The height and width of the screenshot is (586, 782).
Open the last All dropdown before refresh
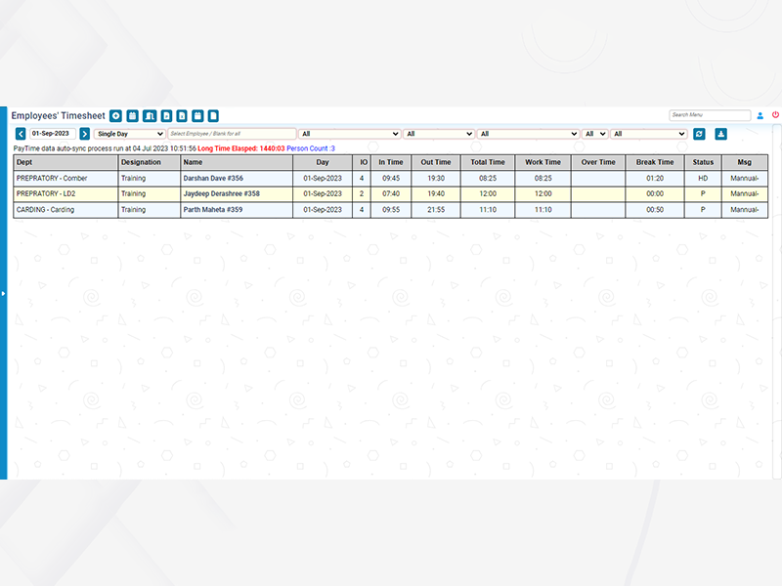point(649,134)
